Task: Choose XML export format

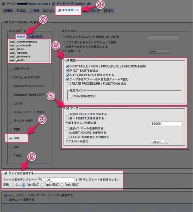Action: 11,147
